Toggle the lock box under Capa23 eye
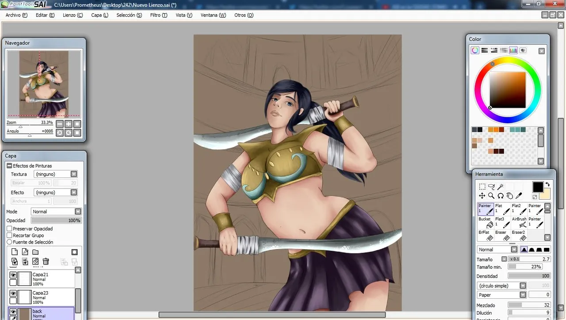The height and width of the screenshot is (320, 566). click(x=13, y=301)
